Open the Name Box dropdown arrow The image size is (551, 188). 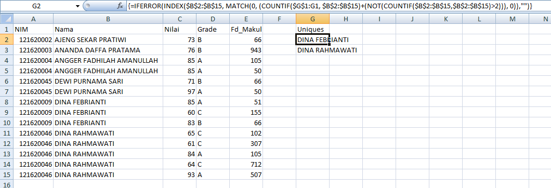(77, 6)
